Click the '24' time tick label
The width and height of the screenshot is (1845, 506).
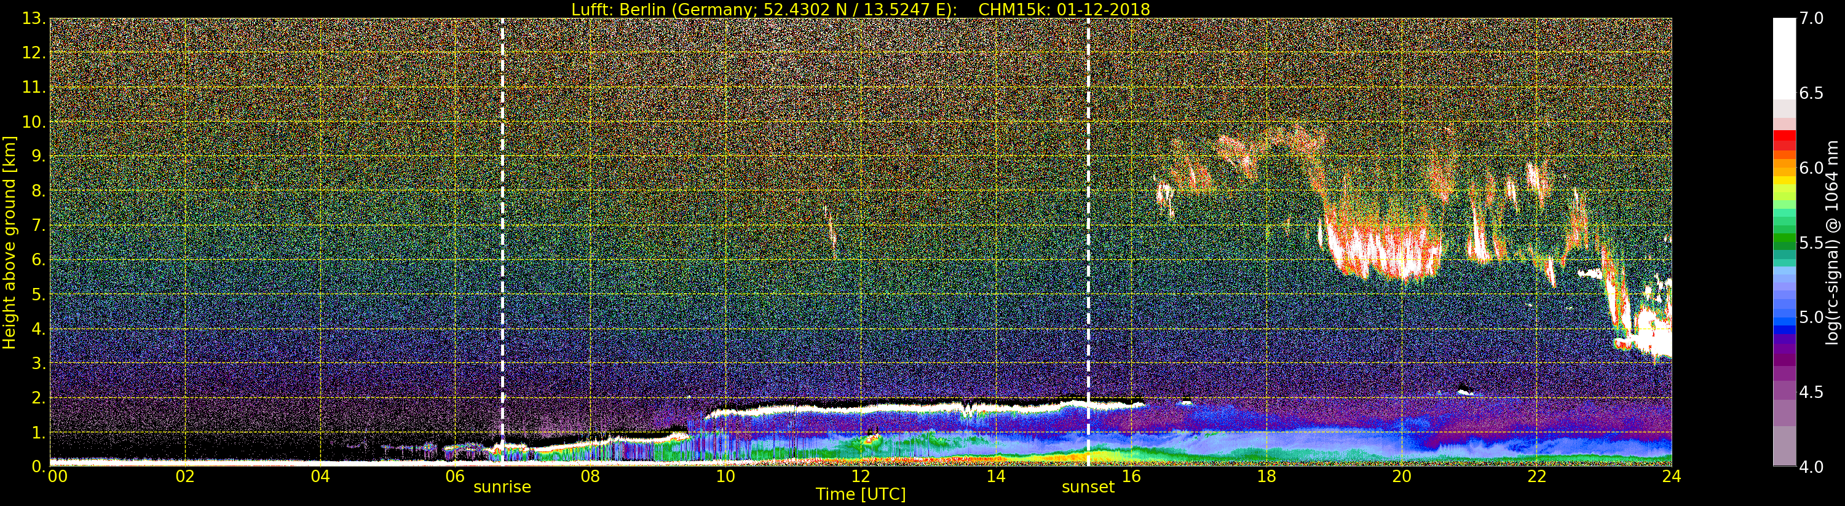(1672, 476)
